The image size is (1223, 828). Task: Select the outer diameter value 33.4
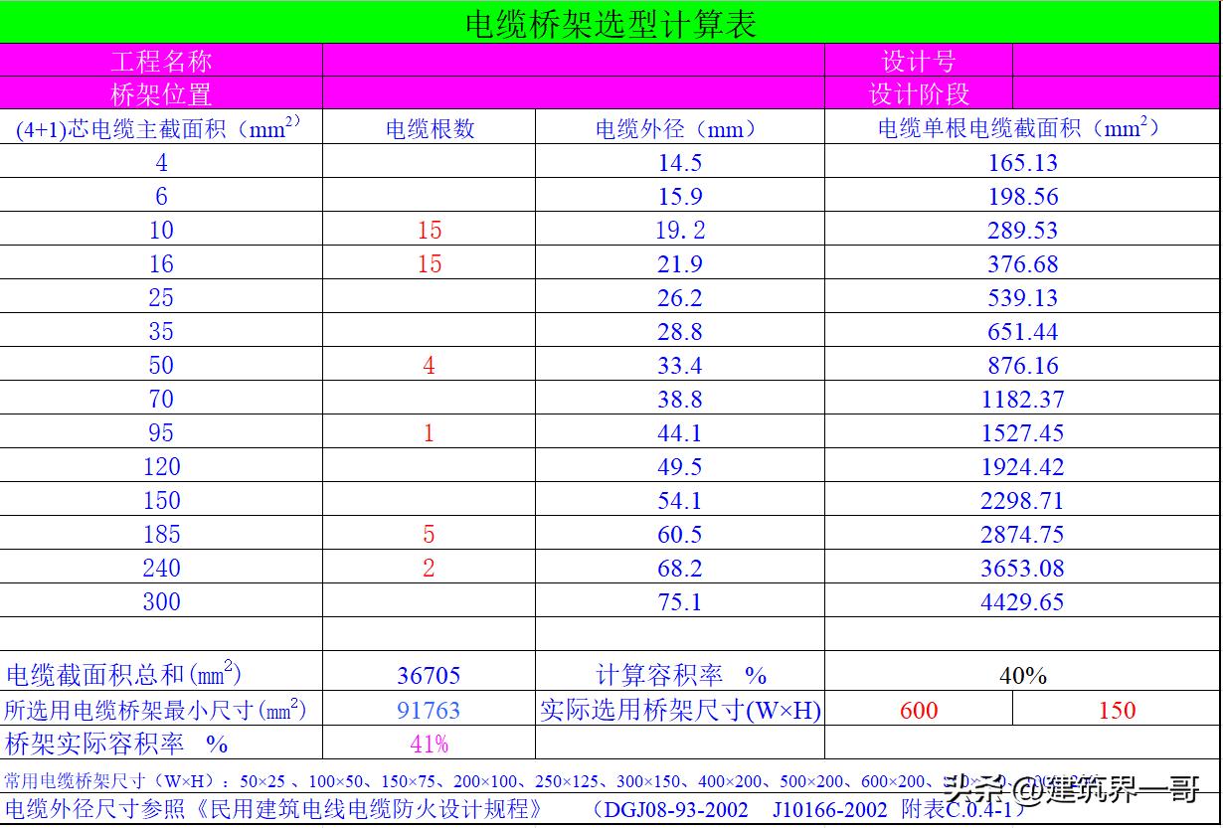tap(680, 365)
